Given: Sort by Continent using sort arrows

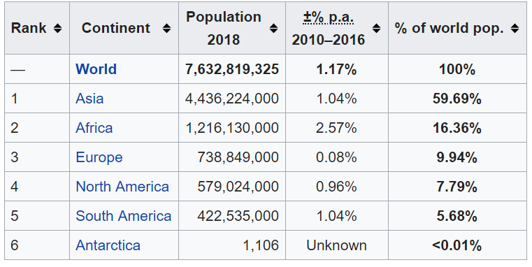Looking at the screenshot, I should (166, 28).
